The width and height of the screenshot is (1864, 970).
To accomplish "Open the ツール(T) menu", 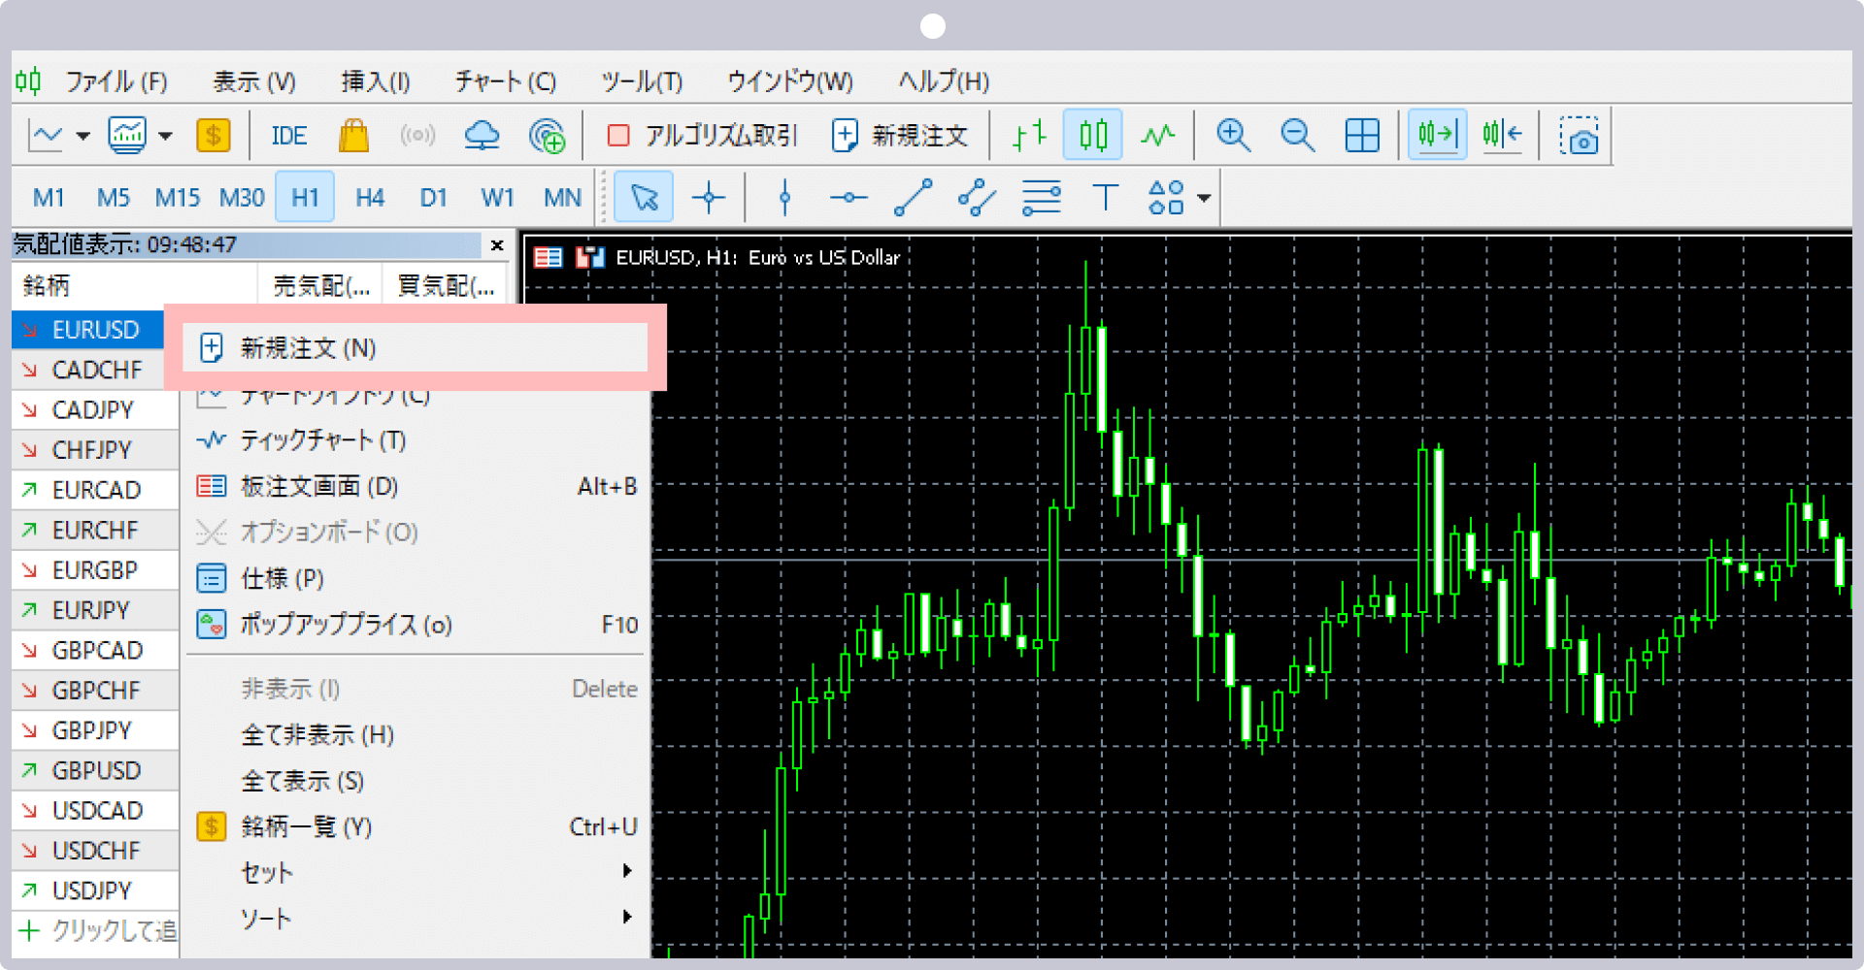I will (642, 81).
